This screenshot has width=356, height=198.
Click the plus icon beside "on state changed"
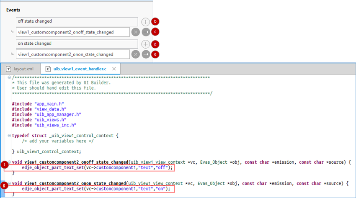[x=145, y=44]
